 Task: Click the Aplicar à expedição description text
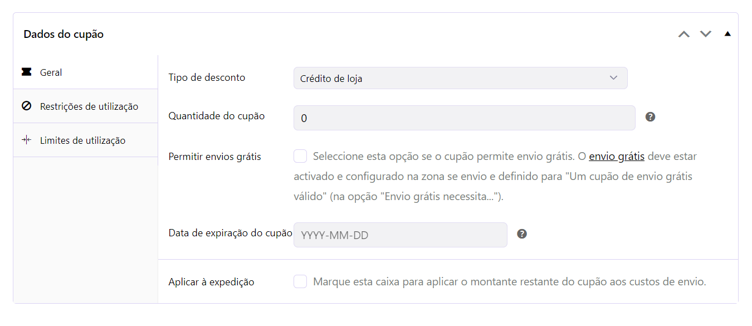click(x=510, y=281)
